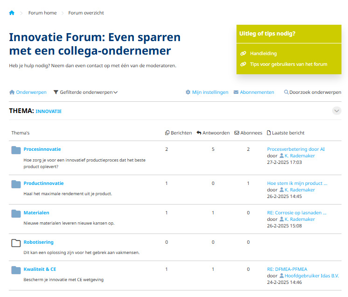Open the Procesverbetering door AI post

(296, 149)
